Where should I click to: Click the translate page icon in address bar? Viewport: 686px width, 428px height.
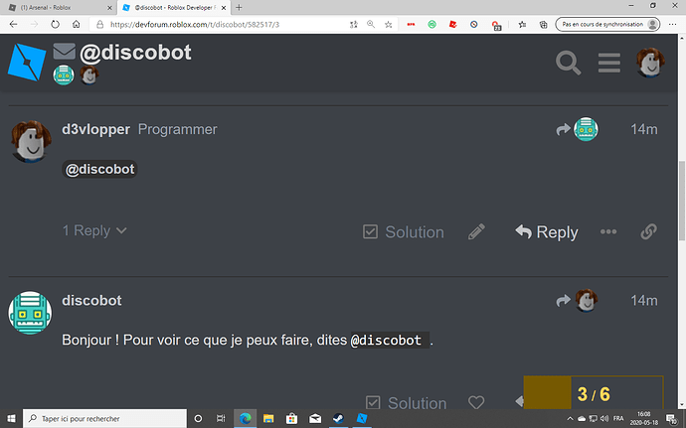coord(354,25)
